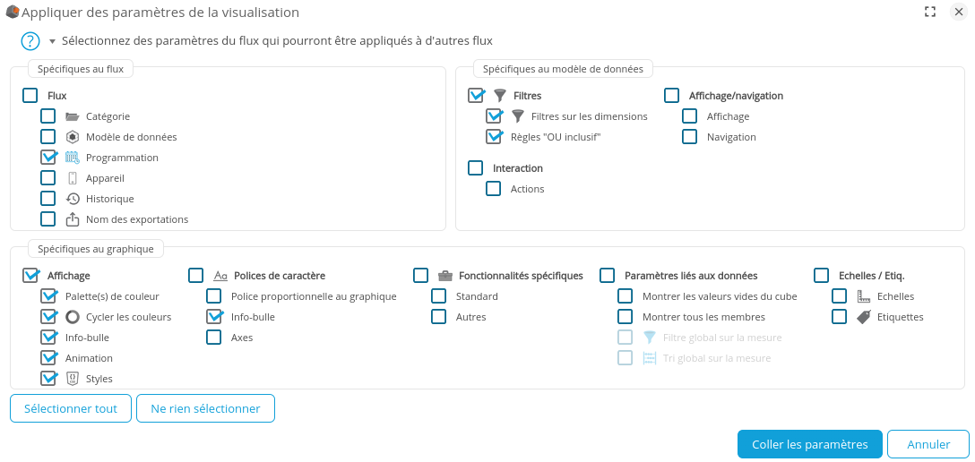Viewport: 975px width, 462px height.
Task: Click the Programmation calendar icon
Action: [73, 158]
